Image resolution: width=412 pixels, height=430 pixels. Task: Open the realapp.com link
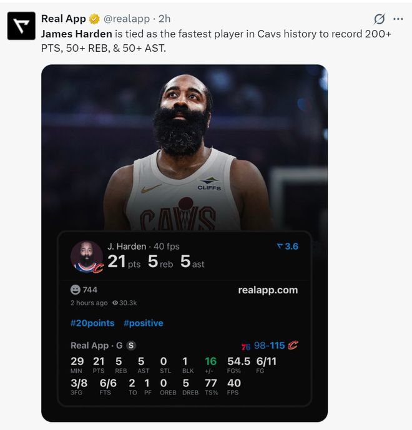pos(268,290)
